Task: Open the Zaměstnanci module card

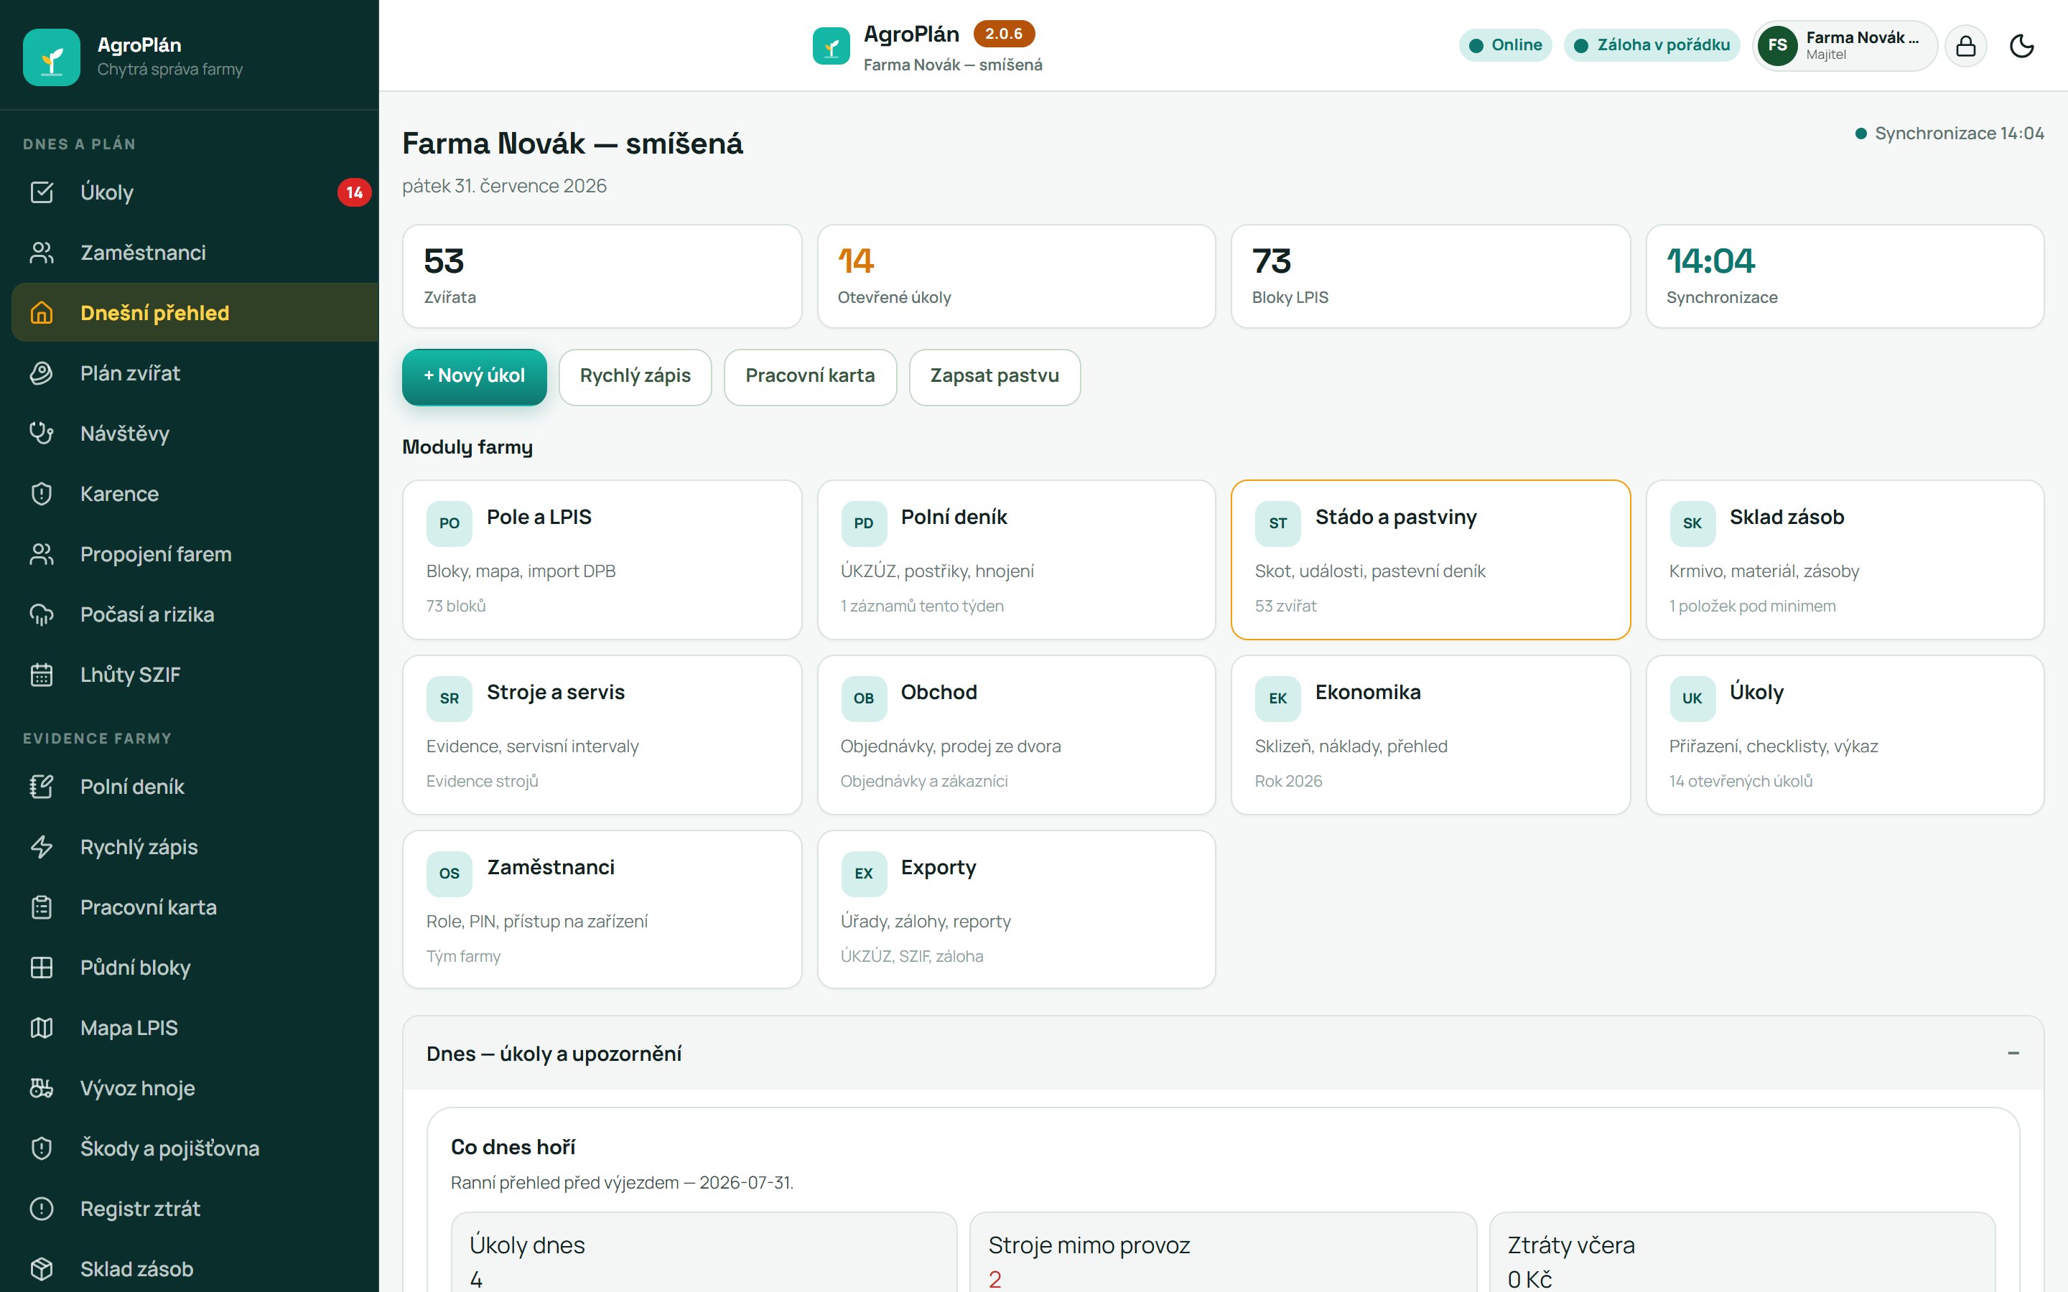Action: [602, 910]
